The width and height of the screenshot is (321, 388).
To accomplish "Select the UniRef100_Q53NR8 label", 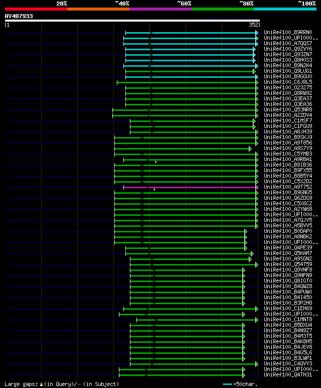I will [288, 109].
